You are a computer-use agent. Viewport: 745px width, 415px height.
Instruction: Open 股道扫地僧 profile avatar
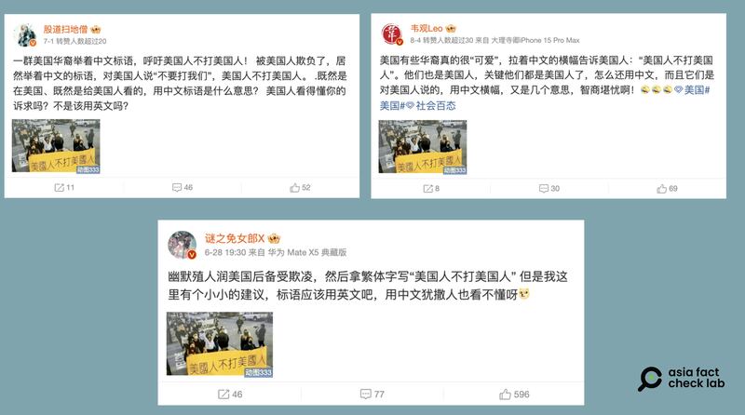click(x=25, y=35)
